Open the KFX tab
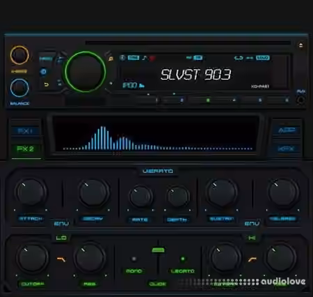 287,148
